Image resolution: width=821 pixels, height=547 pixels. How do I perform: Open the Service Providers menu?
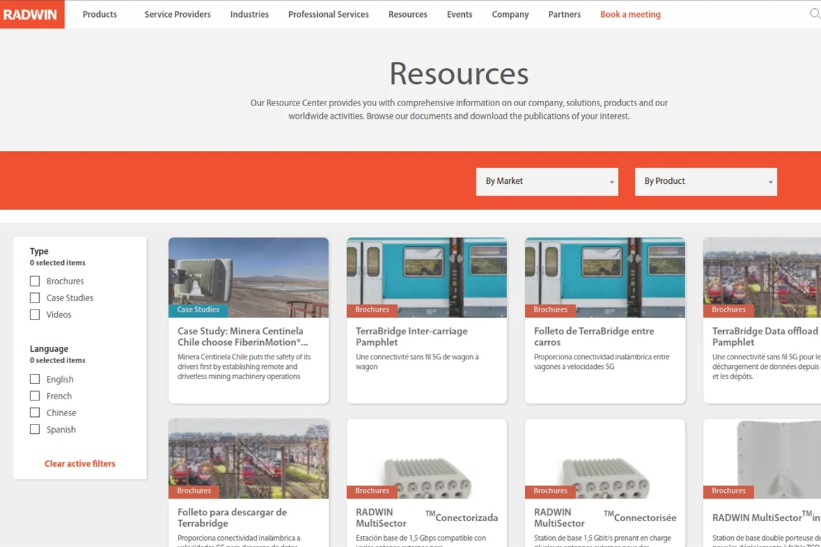(177, 15)
